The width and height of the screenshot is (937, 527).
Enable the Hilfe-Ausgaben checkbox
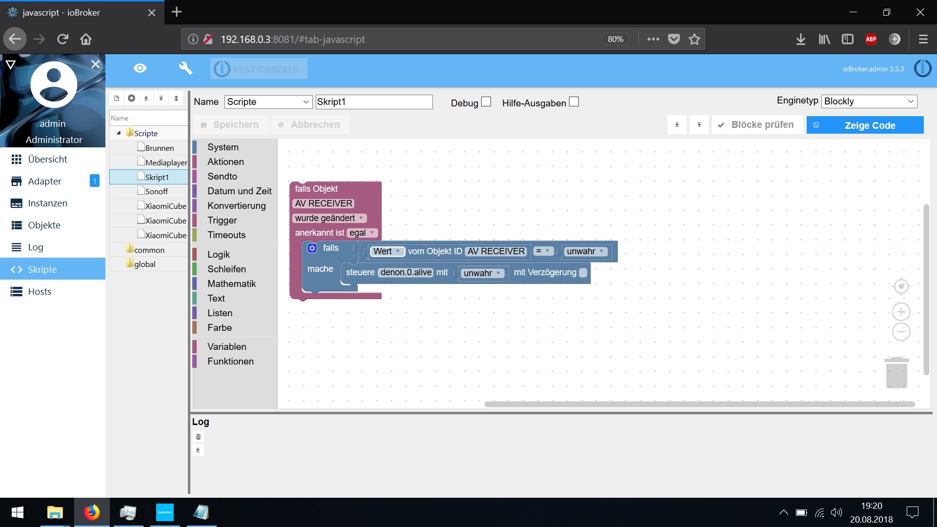pyautogui.click(x=574, y=101)
